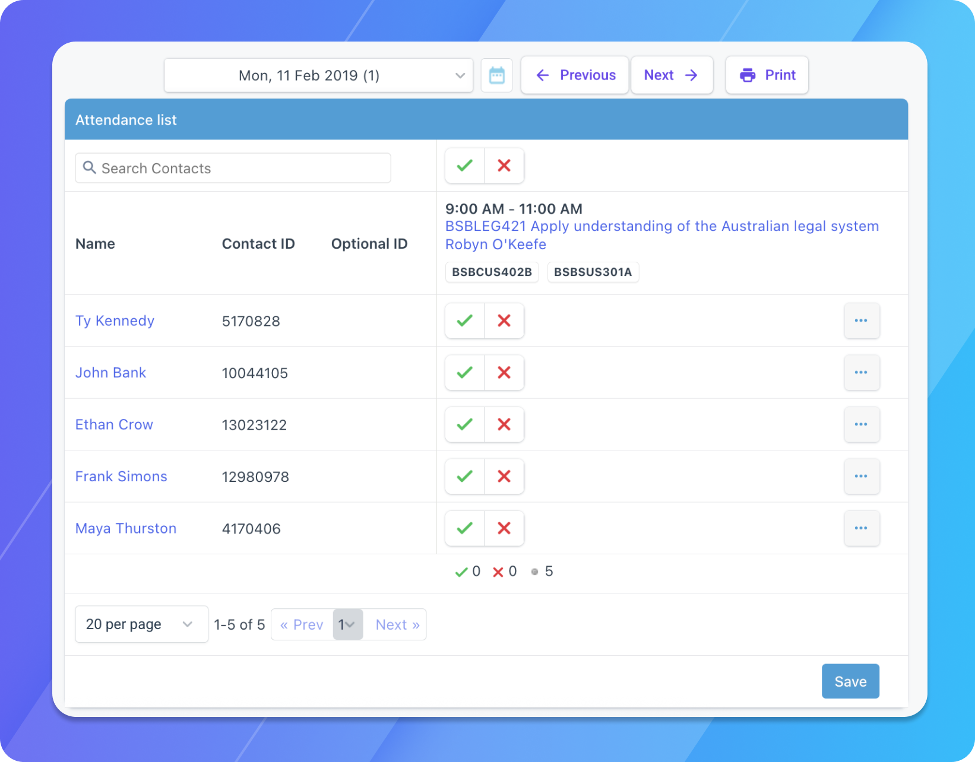Open more options for Maya Thurston
975x762 pixels.
tap(862, 528)
